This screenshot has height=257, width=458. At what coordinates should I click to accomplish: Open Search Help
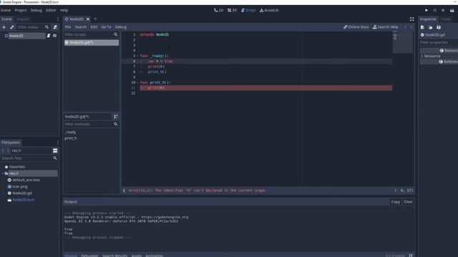point(385,27)
